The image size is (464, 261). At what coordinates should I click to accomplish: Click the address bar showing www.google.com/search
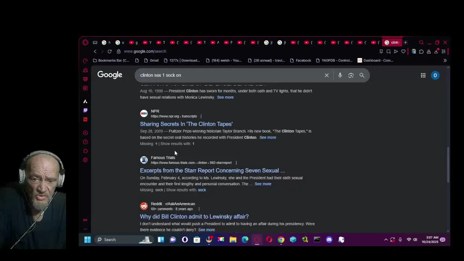click(145, 51)
